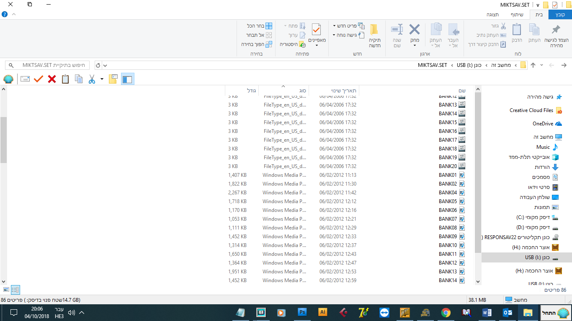Select דיסק מקומי (C:) in navigation pane
Viewport: 572px width, 321px height.
[537, 217]
